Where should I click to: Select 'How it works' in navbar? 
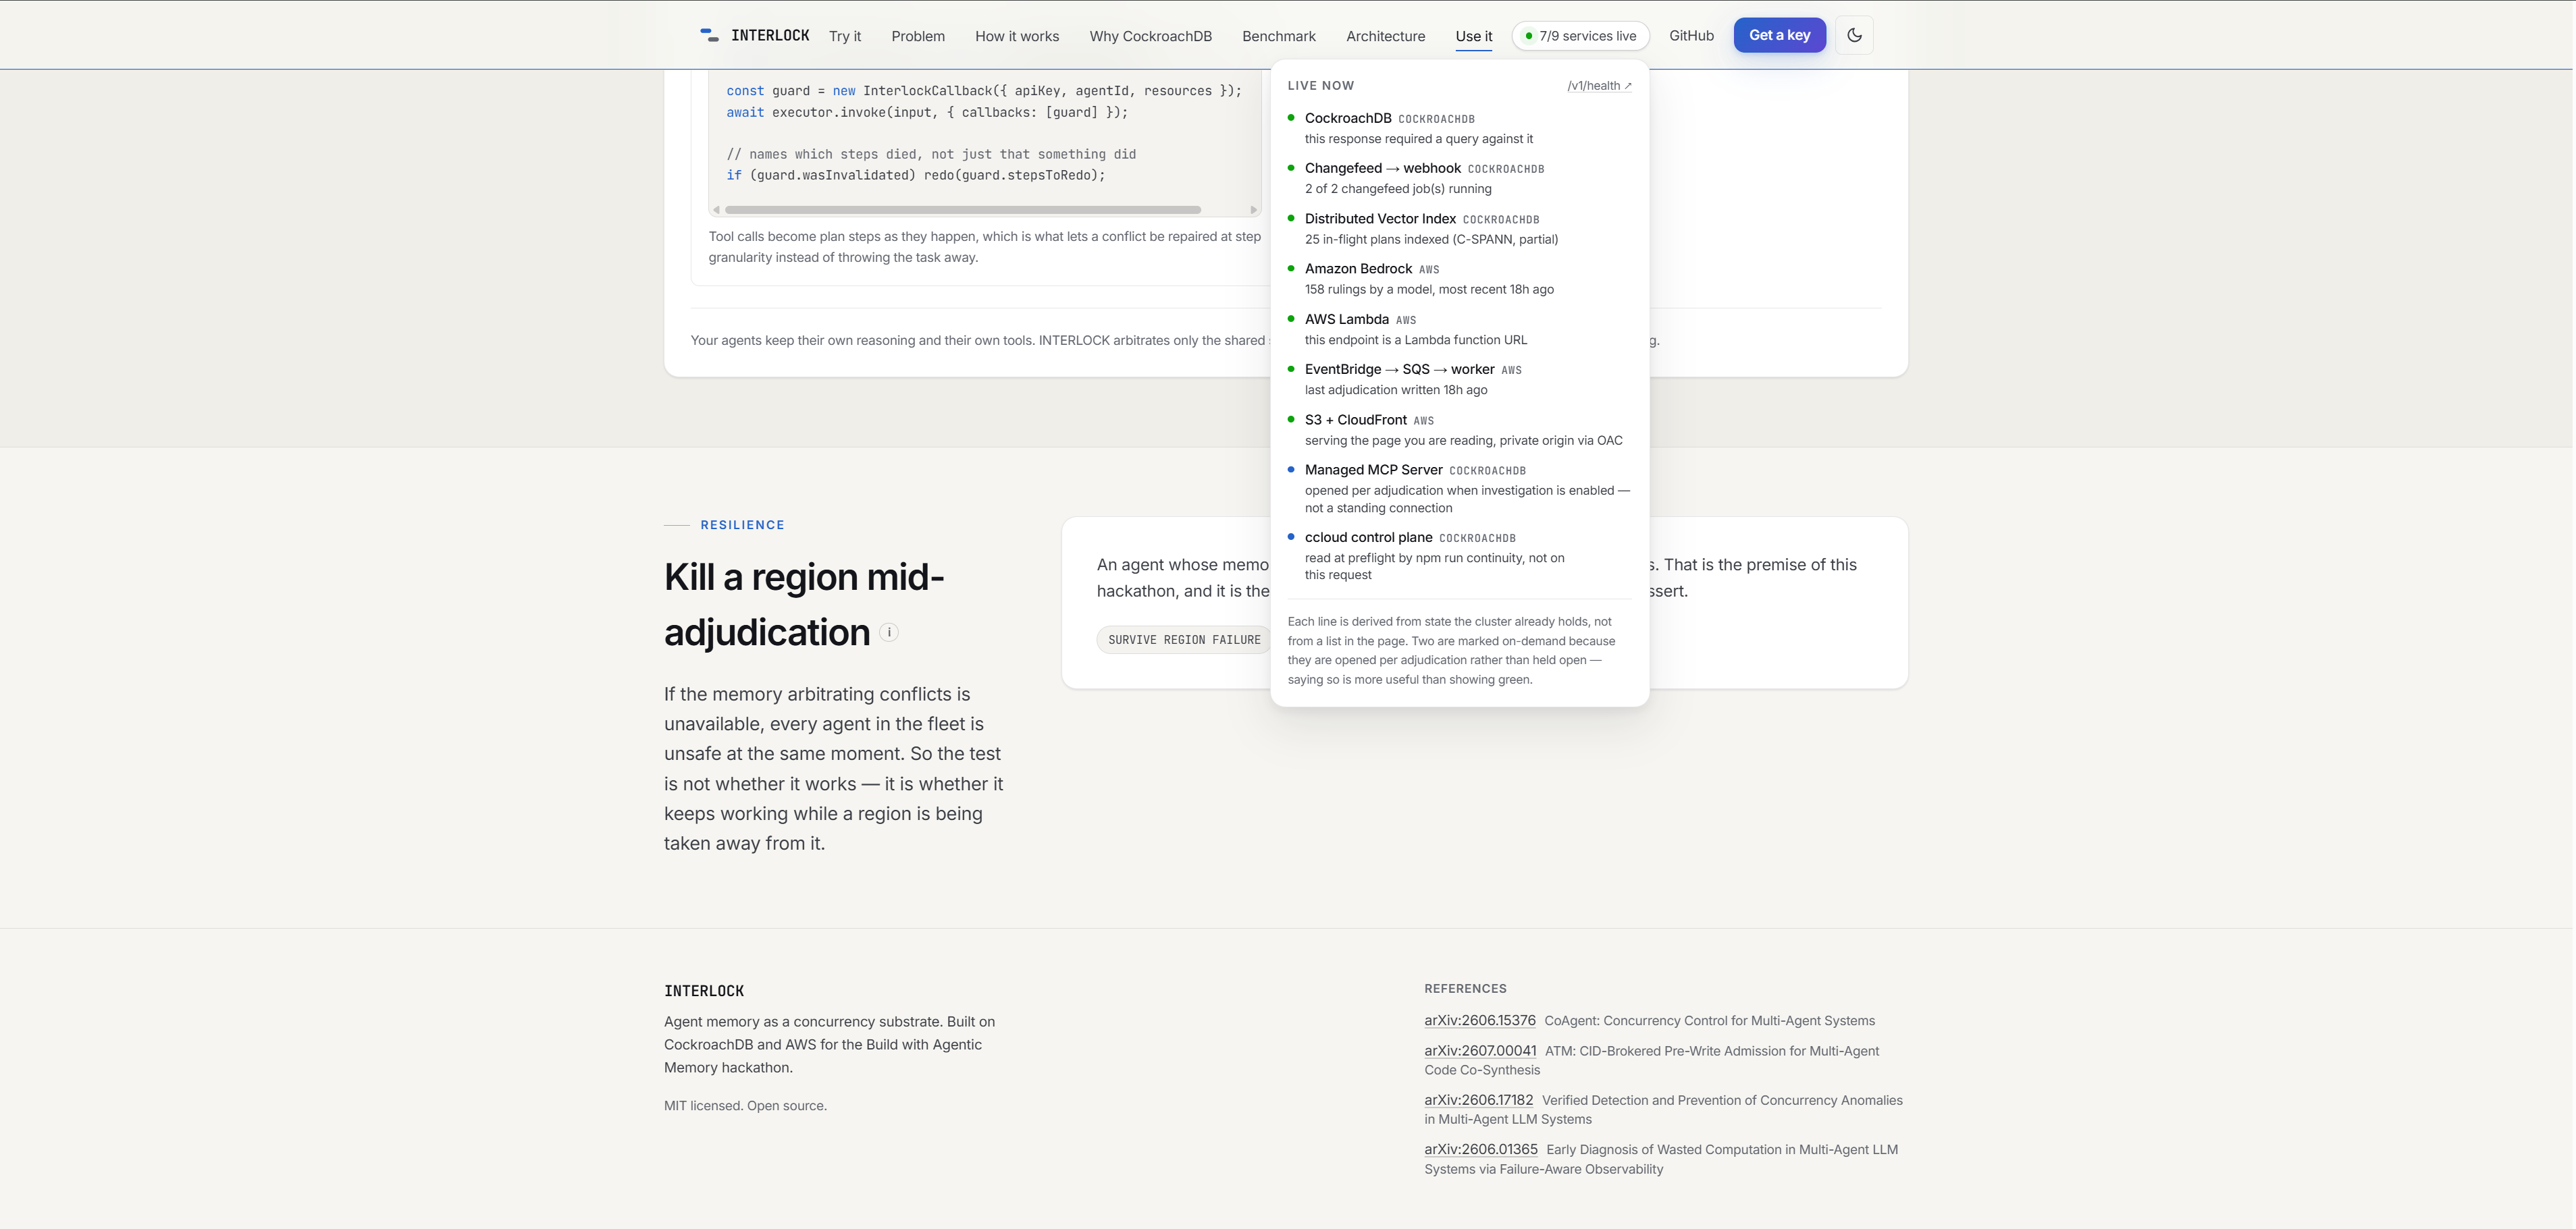(1017, 36)
